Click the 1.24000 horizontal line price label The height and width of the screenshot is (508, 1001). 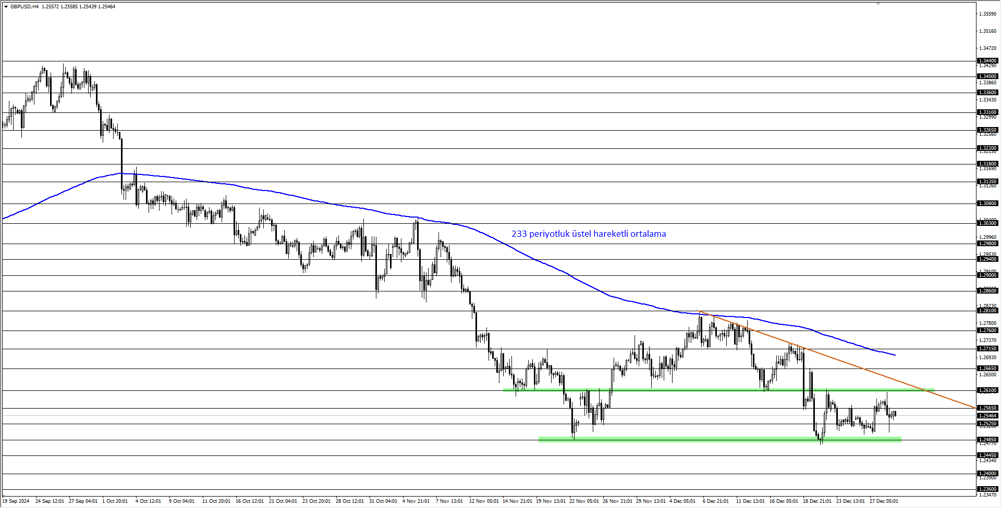[987, 474]
